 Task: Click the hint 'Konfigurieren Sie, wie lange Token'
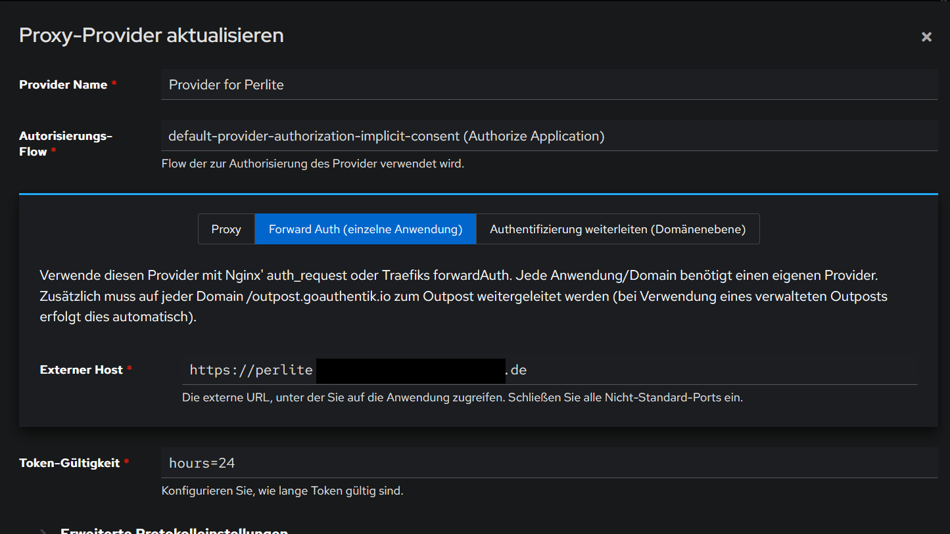(282, 491)
